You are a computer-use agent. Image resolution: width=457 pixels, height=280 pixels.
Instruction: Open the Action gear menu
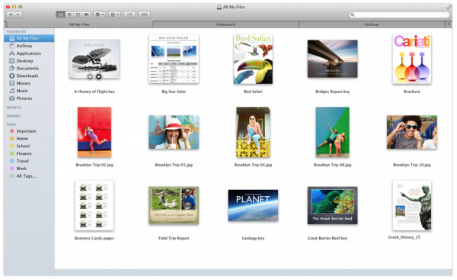[x=99, y=14]
